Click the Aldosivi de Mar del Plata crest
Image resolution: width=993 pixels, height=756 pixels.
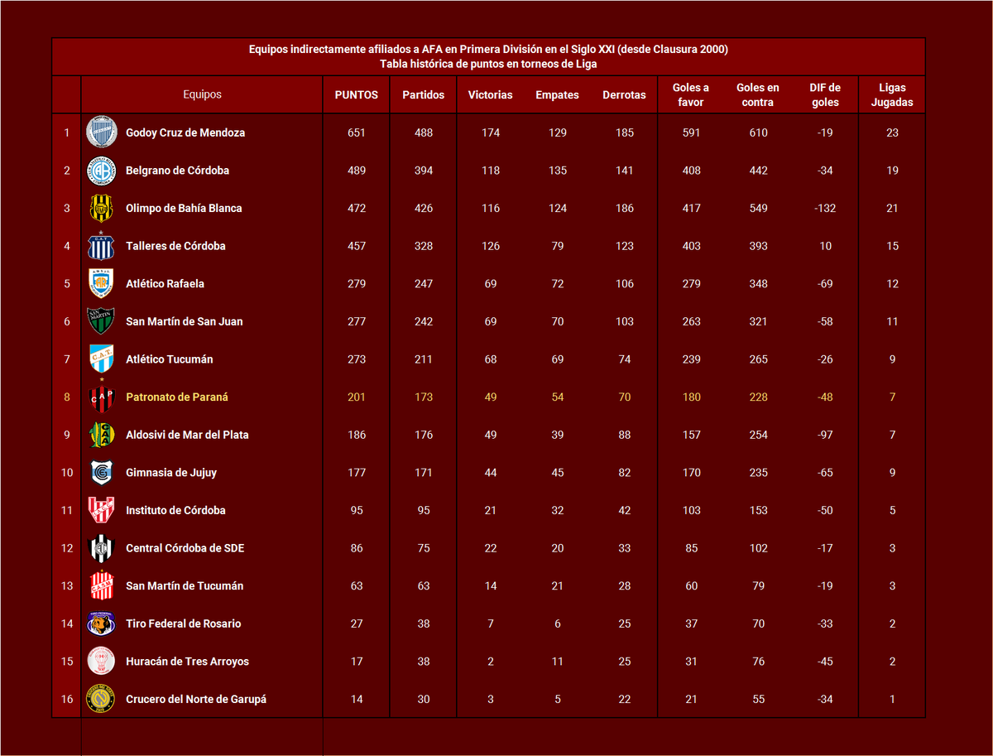[102, 435]
